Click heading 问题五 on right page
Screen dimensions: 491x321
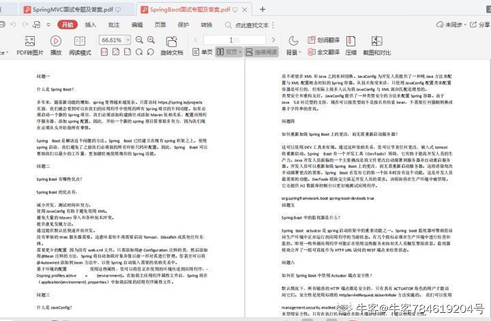288,205
